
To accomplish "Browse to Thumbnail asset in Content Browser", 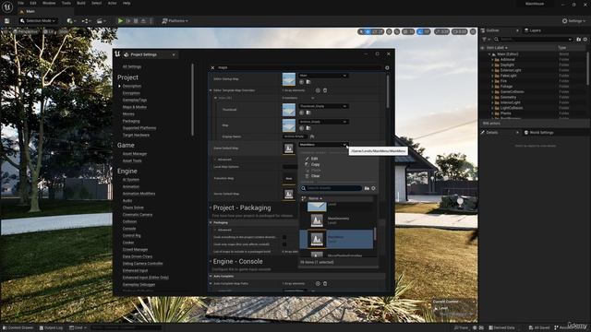I will [308, 113].
